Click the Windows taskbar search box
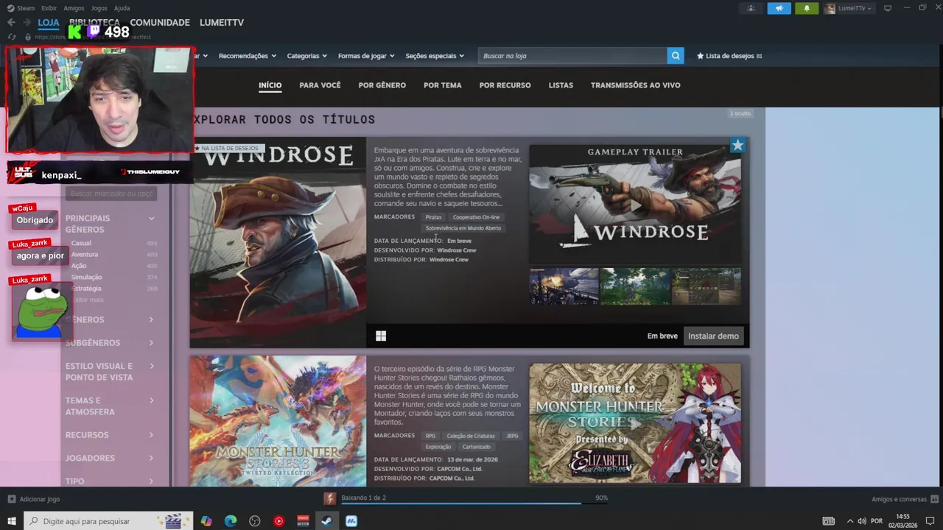Viewport: 943px width, 530px height. click(x=109, y=521)
